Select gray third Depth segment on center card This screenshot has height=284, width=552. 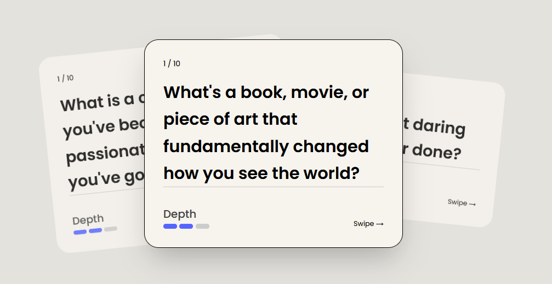pos(202,226)
